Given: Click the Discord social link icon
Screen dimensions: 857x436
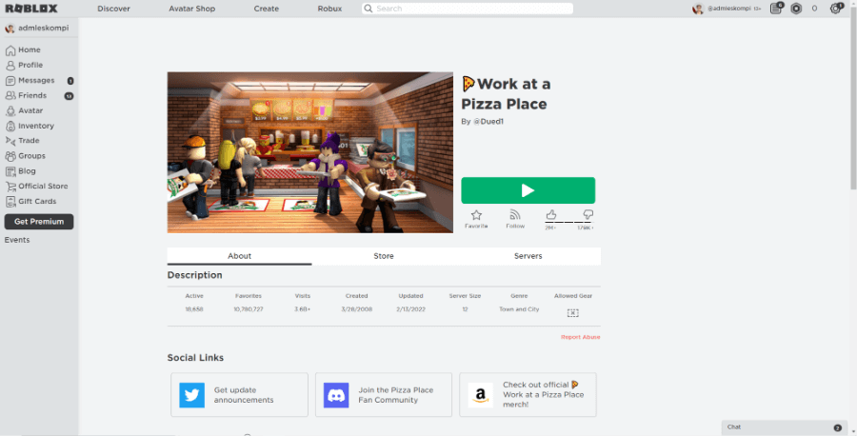Looking at the screenshot, I should click(x=336, y=395).
